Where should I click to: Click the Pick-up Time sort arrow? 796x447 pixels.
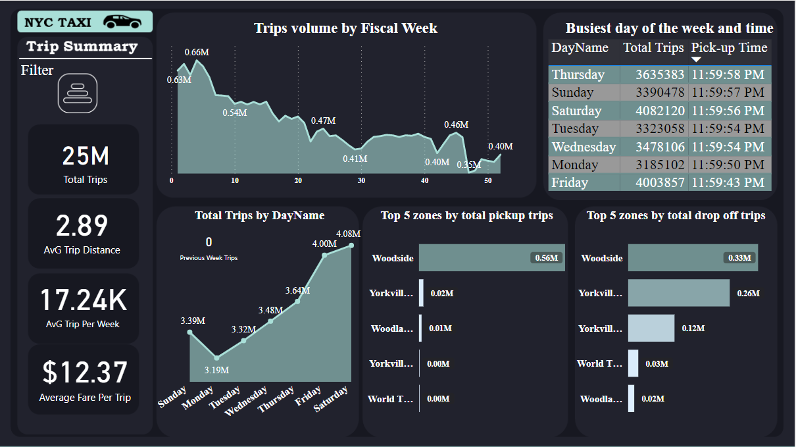click(x=696, y=60)
